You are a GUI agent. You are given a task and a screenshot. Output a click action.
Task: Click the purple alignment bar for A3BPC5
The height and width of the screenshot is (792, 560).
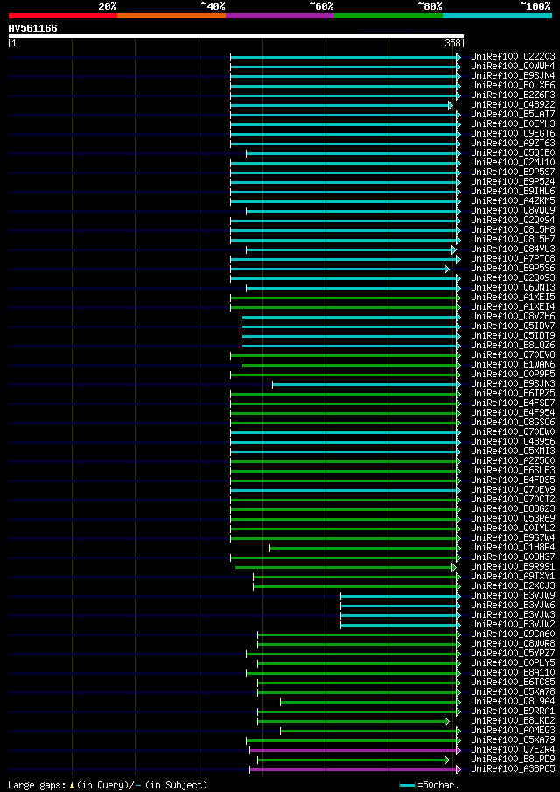click(353, 769)
